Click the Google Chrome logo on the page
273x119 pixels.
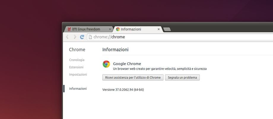pos(106,64)
